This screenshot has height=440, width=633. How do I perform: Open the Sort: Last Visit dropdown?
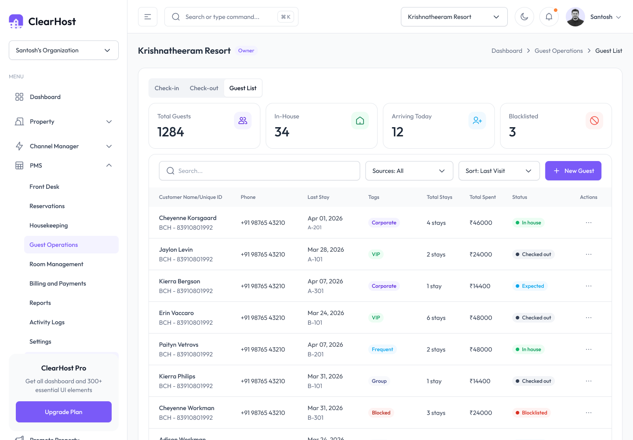499,171
